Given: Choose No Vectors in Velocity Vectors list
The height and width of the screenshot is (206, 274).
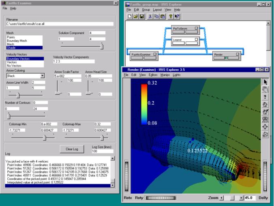Looking at the screenshot, I should tap(15, 65).
